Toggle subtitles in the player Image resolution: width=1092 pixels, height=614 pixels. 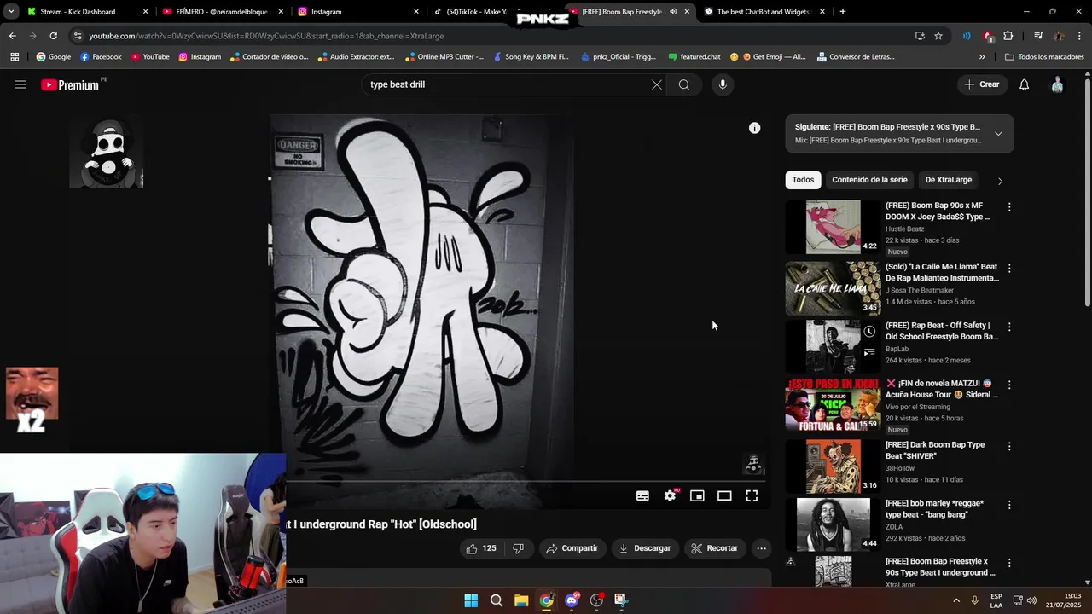tap(642, 495)
